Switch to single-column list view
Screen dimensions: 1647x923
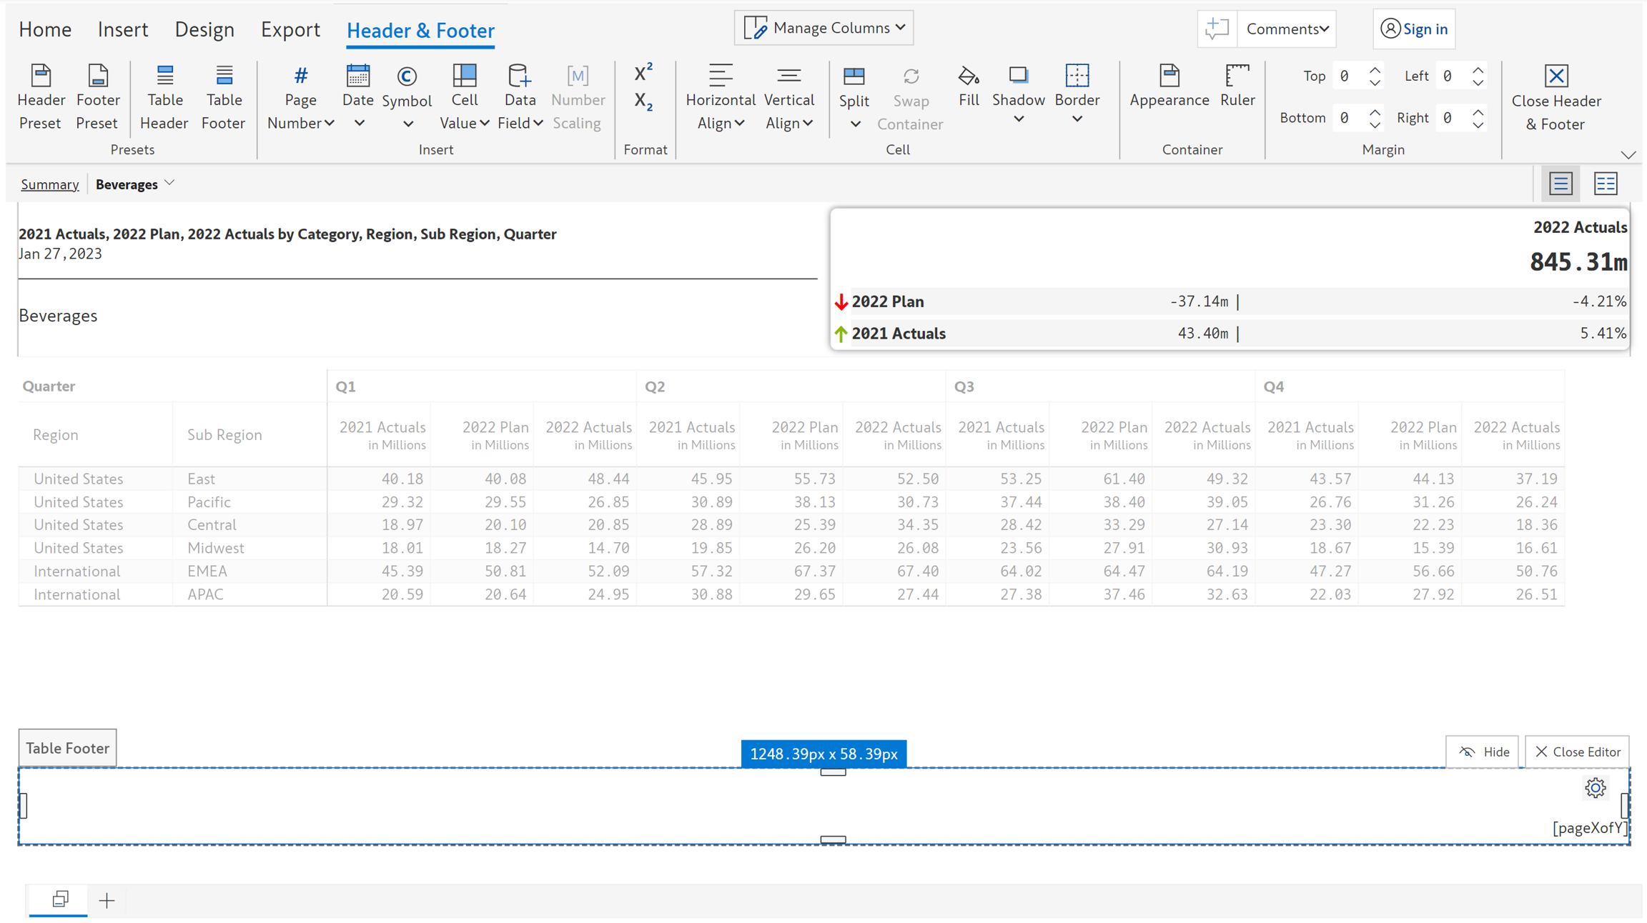point(1561,184)
